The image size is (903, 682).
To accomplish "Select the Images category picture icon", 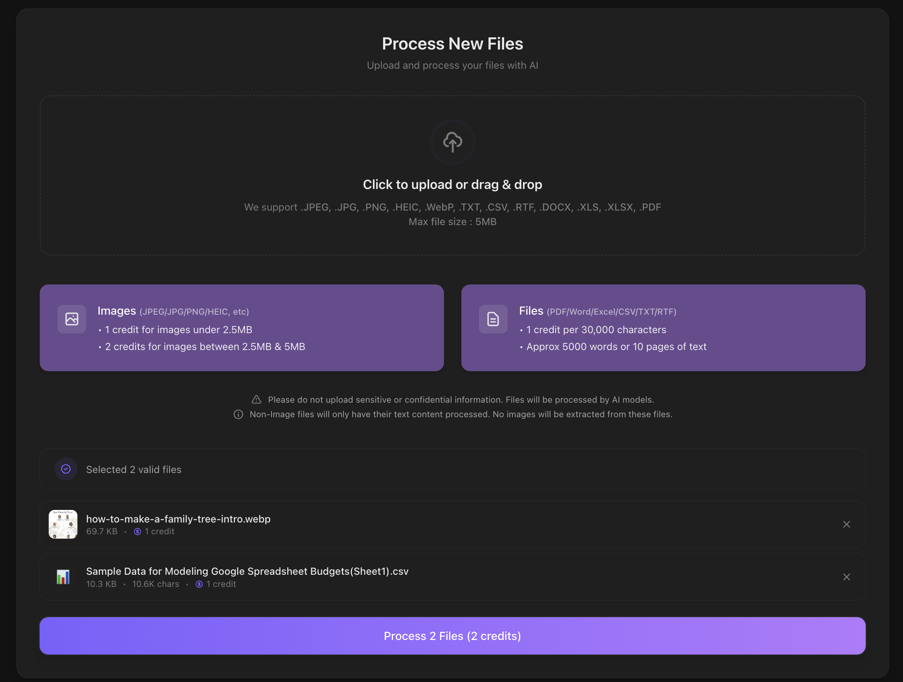I will [x=72, y=319].
